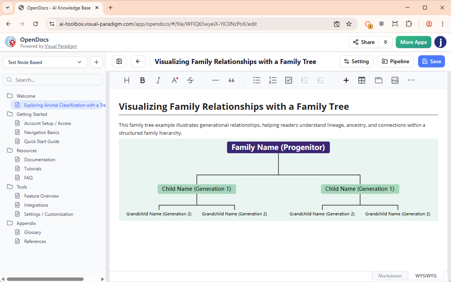
Task: Click the sidebar Search field
Action: click(x=53, y=80)
